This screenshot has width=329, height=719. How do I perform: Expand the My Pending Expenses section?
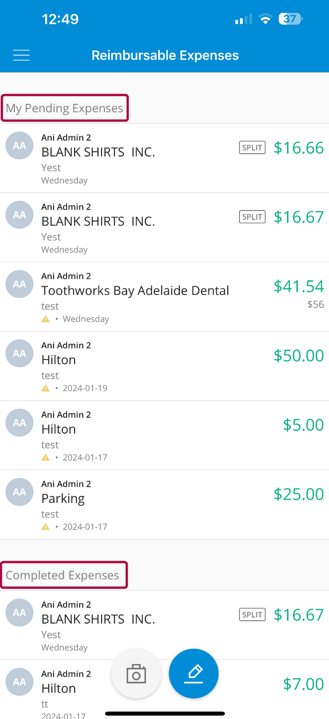pos(65,108)
